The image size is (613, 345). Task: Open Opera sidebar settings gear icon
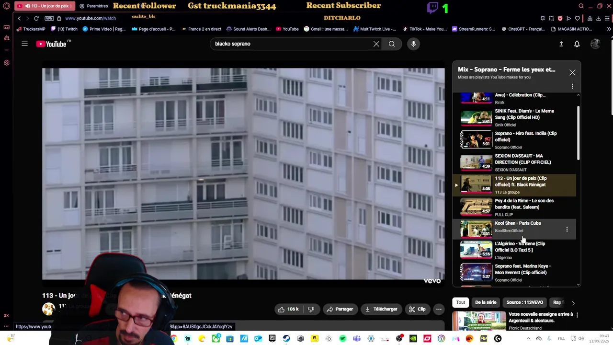[x=6, y=63]
